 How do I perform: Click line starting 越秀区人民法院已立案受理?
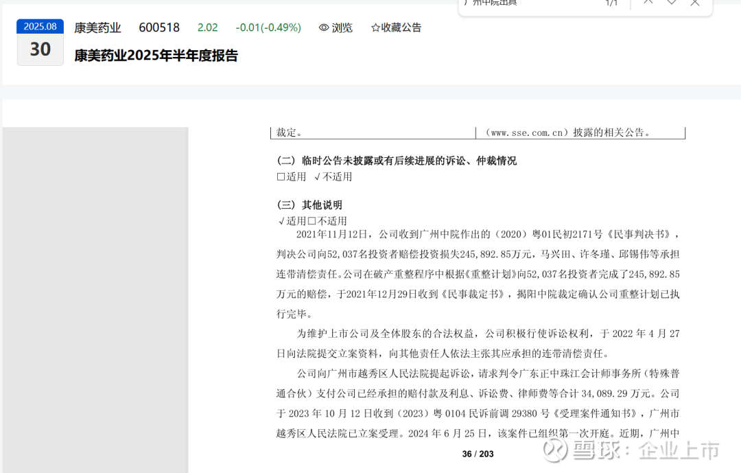(478, 433)
